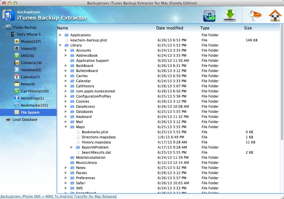Click the SearchResults.dat file icon

(78, 152)
